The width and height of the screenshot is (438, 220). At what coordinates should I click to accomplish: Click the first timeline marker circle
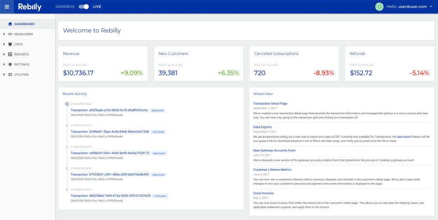[67, 104]
